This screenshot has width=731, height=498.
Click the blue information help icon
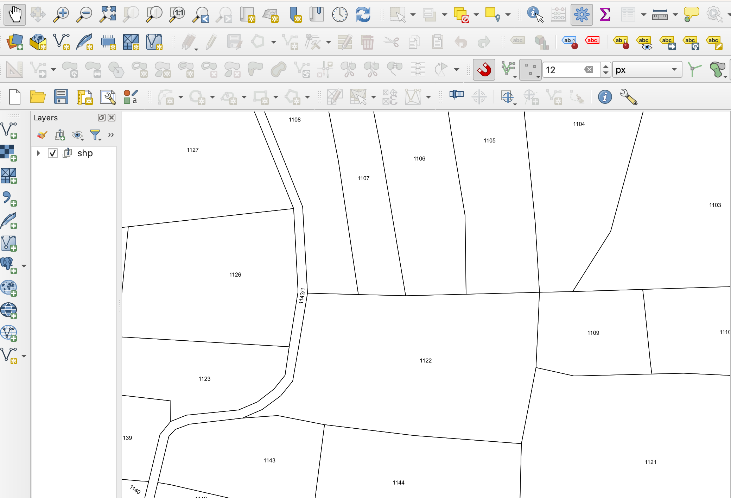point(605,97)
